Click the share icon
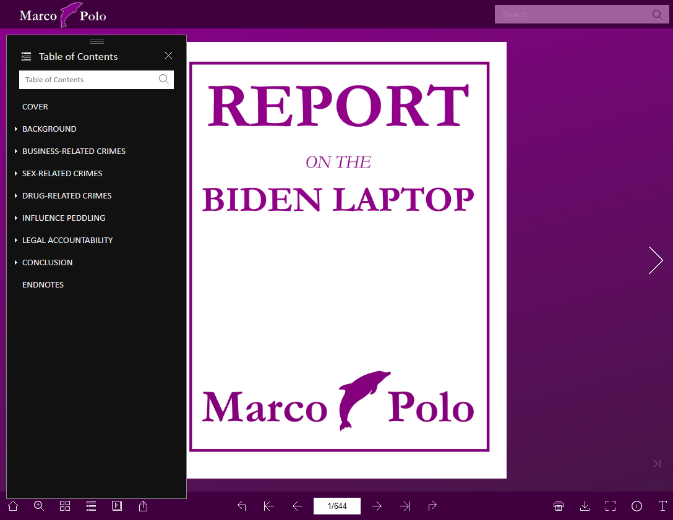 click(144, 506)
